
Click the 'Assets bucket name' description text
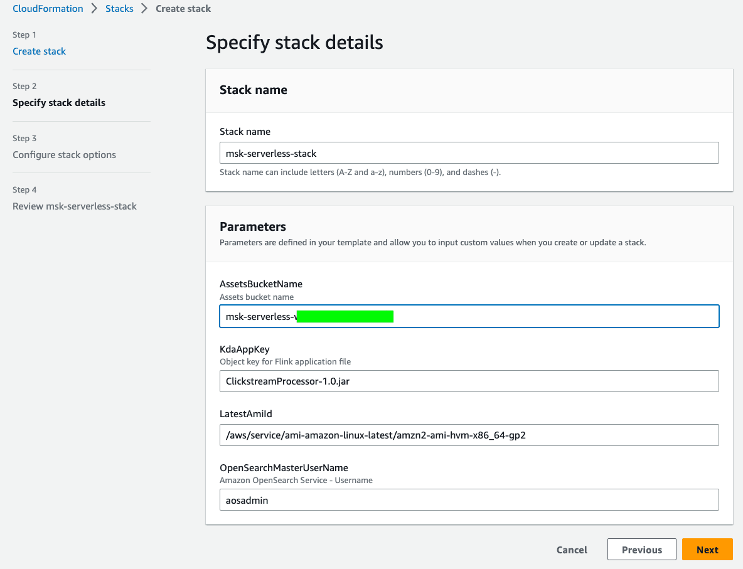point(257,297)
